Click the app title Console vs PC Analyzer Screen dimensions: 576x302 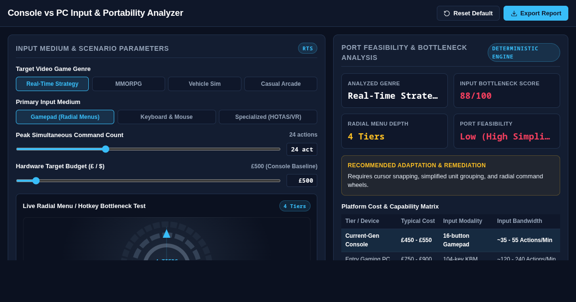pos(96,13)
